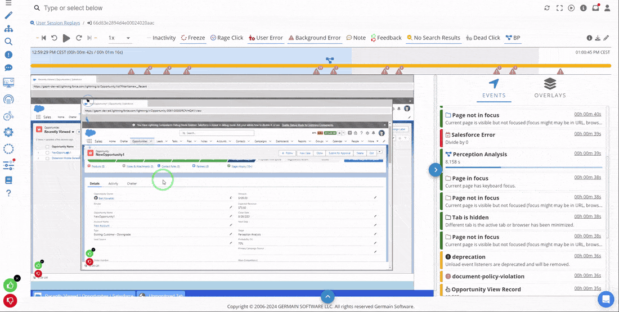Click the edit pencil icon above the timeline
The width and height of the screenshot is (619, 312).
[606, 38]
